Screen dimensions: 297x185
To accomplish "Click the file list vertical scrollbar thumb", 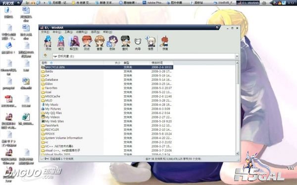I will (237, 74).
